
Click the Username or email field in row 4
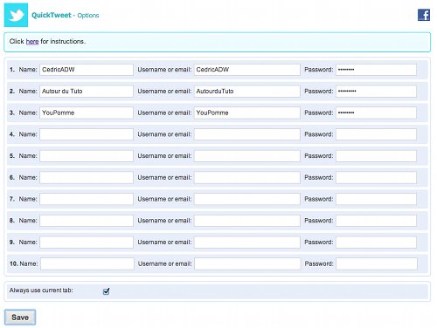pos(247,134)
